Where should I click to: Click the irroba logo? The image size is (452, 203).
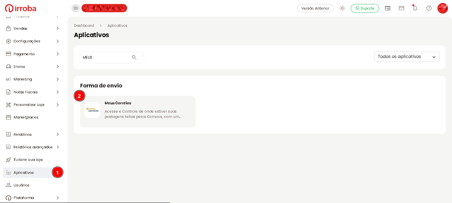click(21, 8)
